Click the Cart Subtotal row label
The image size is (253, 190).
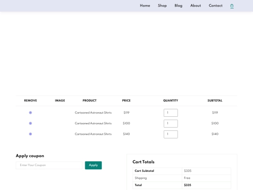click(x=144, y=171)
